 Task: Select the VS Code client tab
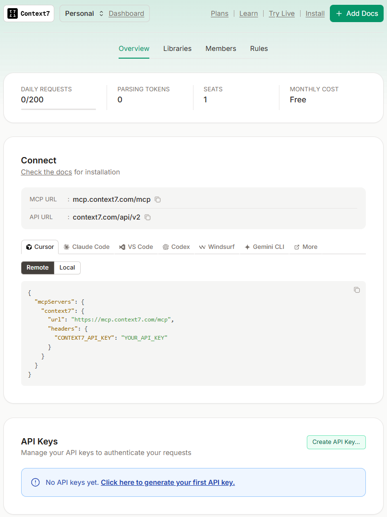coord(136,247)
